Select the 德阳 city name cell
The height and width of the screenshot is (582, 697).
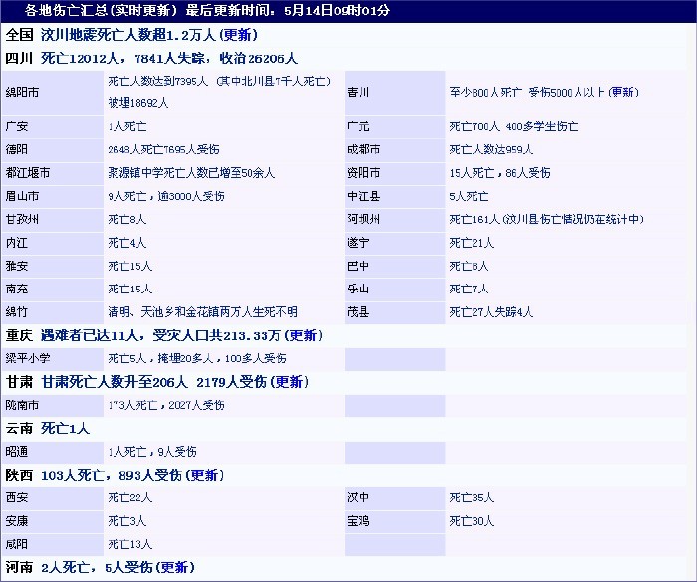point(17,149)
